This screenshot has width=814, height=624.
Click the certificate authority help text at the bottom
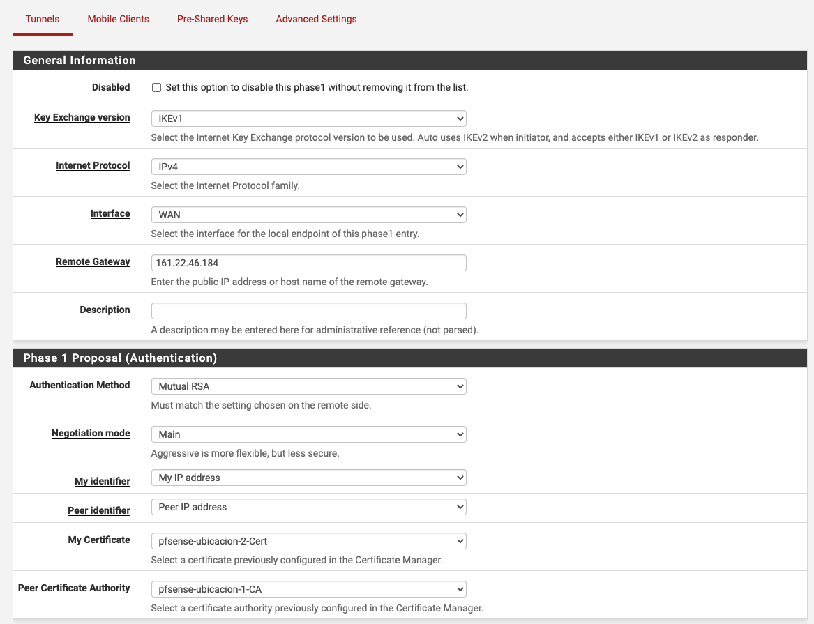317,609
